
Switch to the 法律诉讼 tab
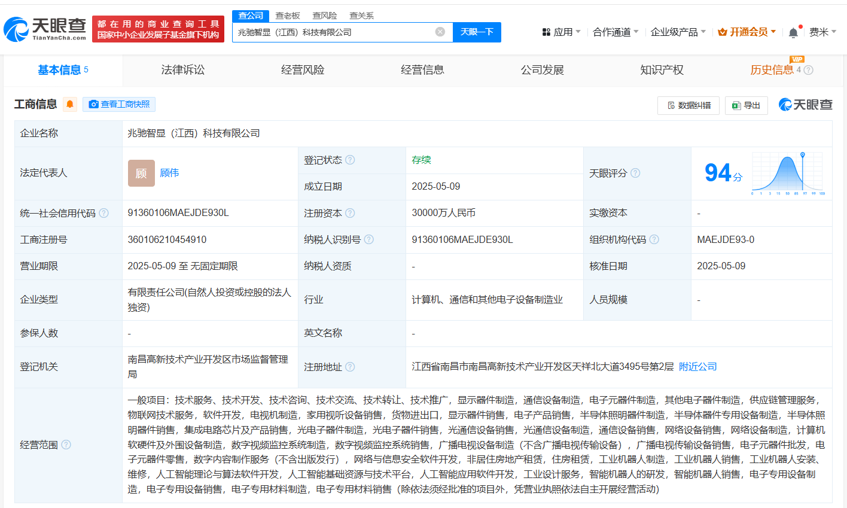click(x=182, y=70)
